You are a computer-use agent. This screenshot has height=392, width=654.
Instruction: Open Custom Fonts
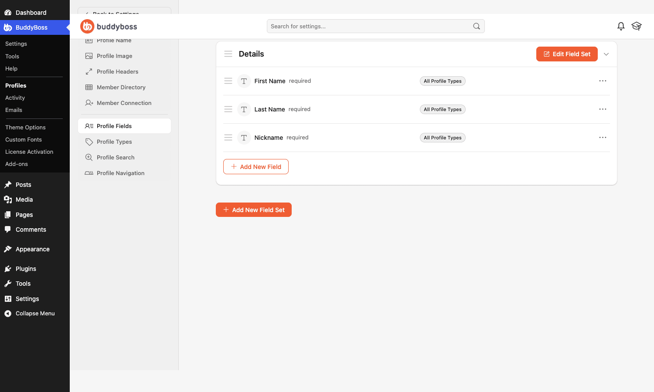pyautogui.click(x=24, y=140)
